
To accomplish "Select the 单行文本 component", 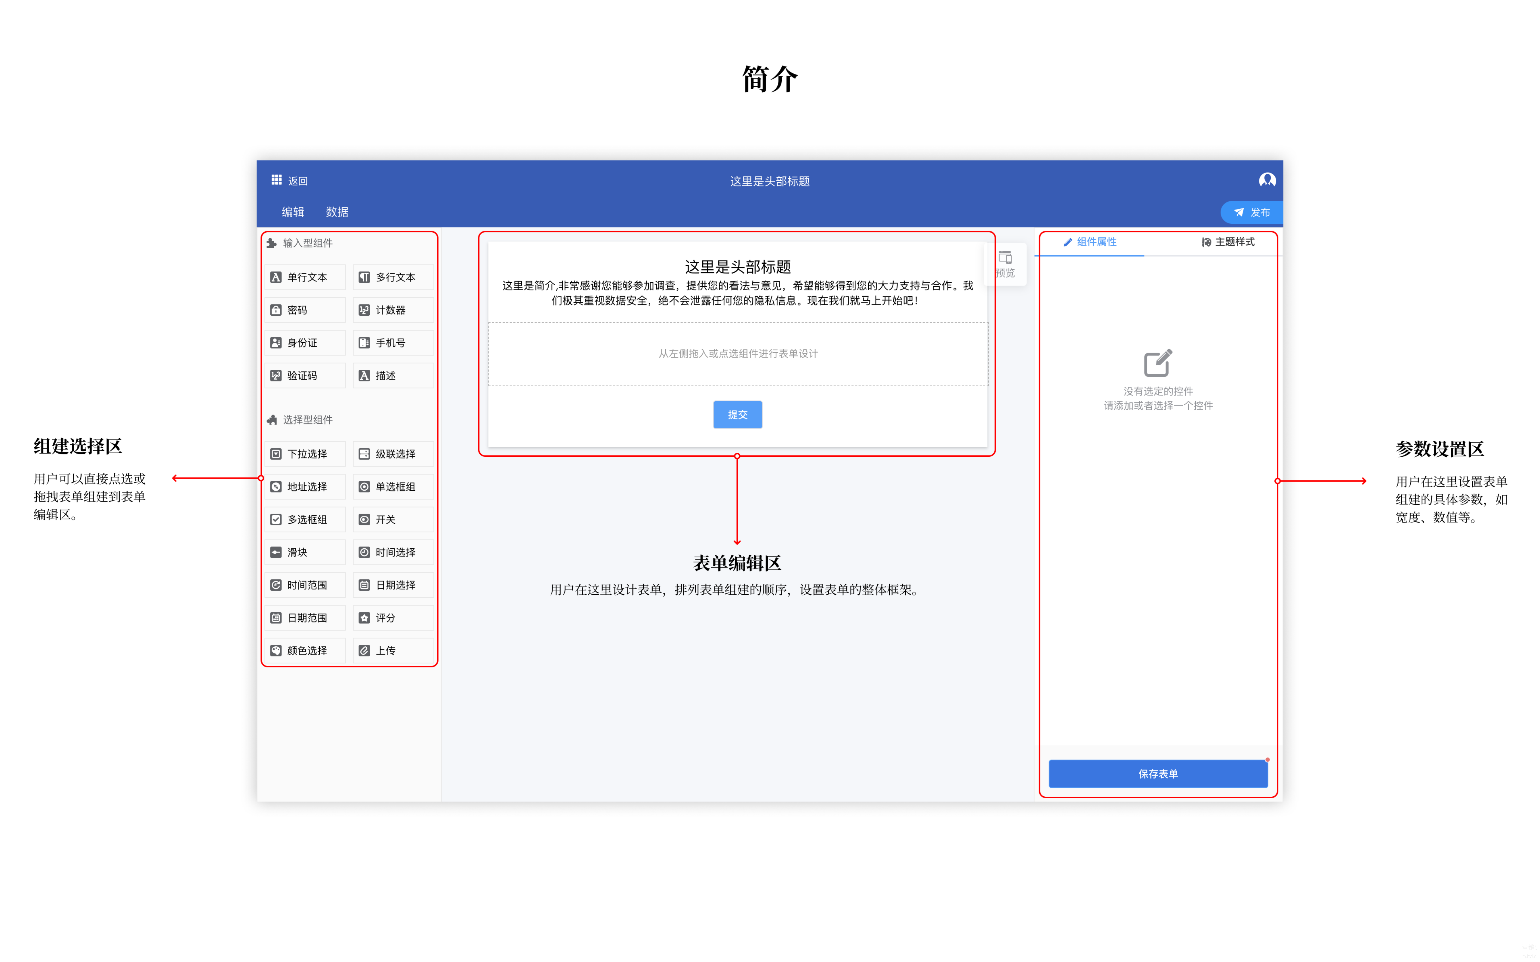I will (306, 277).
